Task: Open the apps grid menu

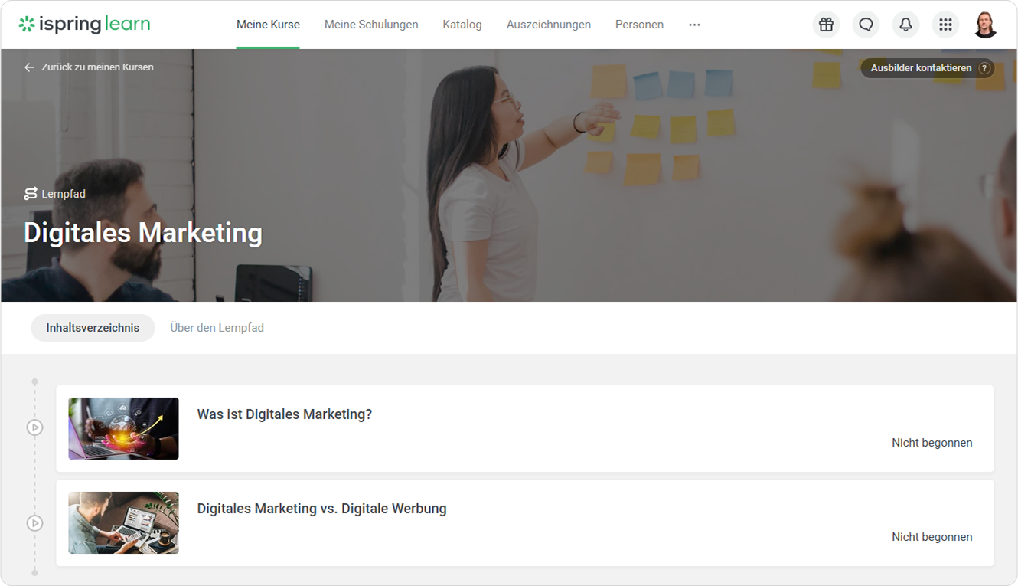Action: point(945,25)
